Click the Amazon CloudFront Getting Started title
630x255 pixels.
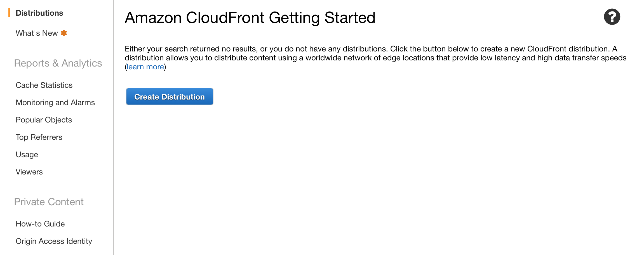(250, 18)
